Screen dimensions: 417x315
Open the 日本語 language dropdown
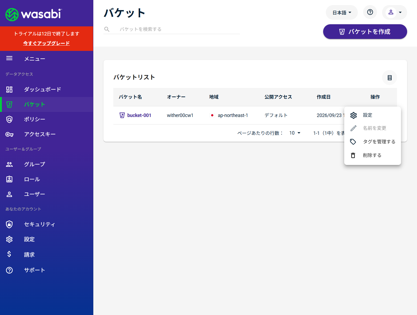pos(342,13)
